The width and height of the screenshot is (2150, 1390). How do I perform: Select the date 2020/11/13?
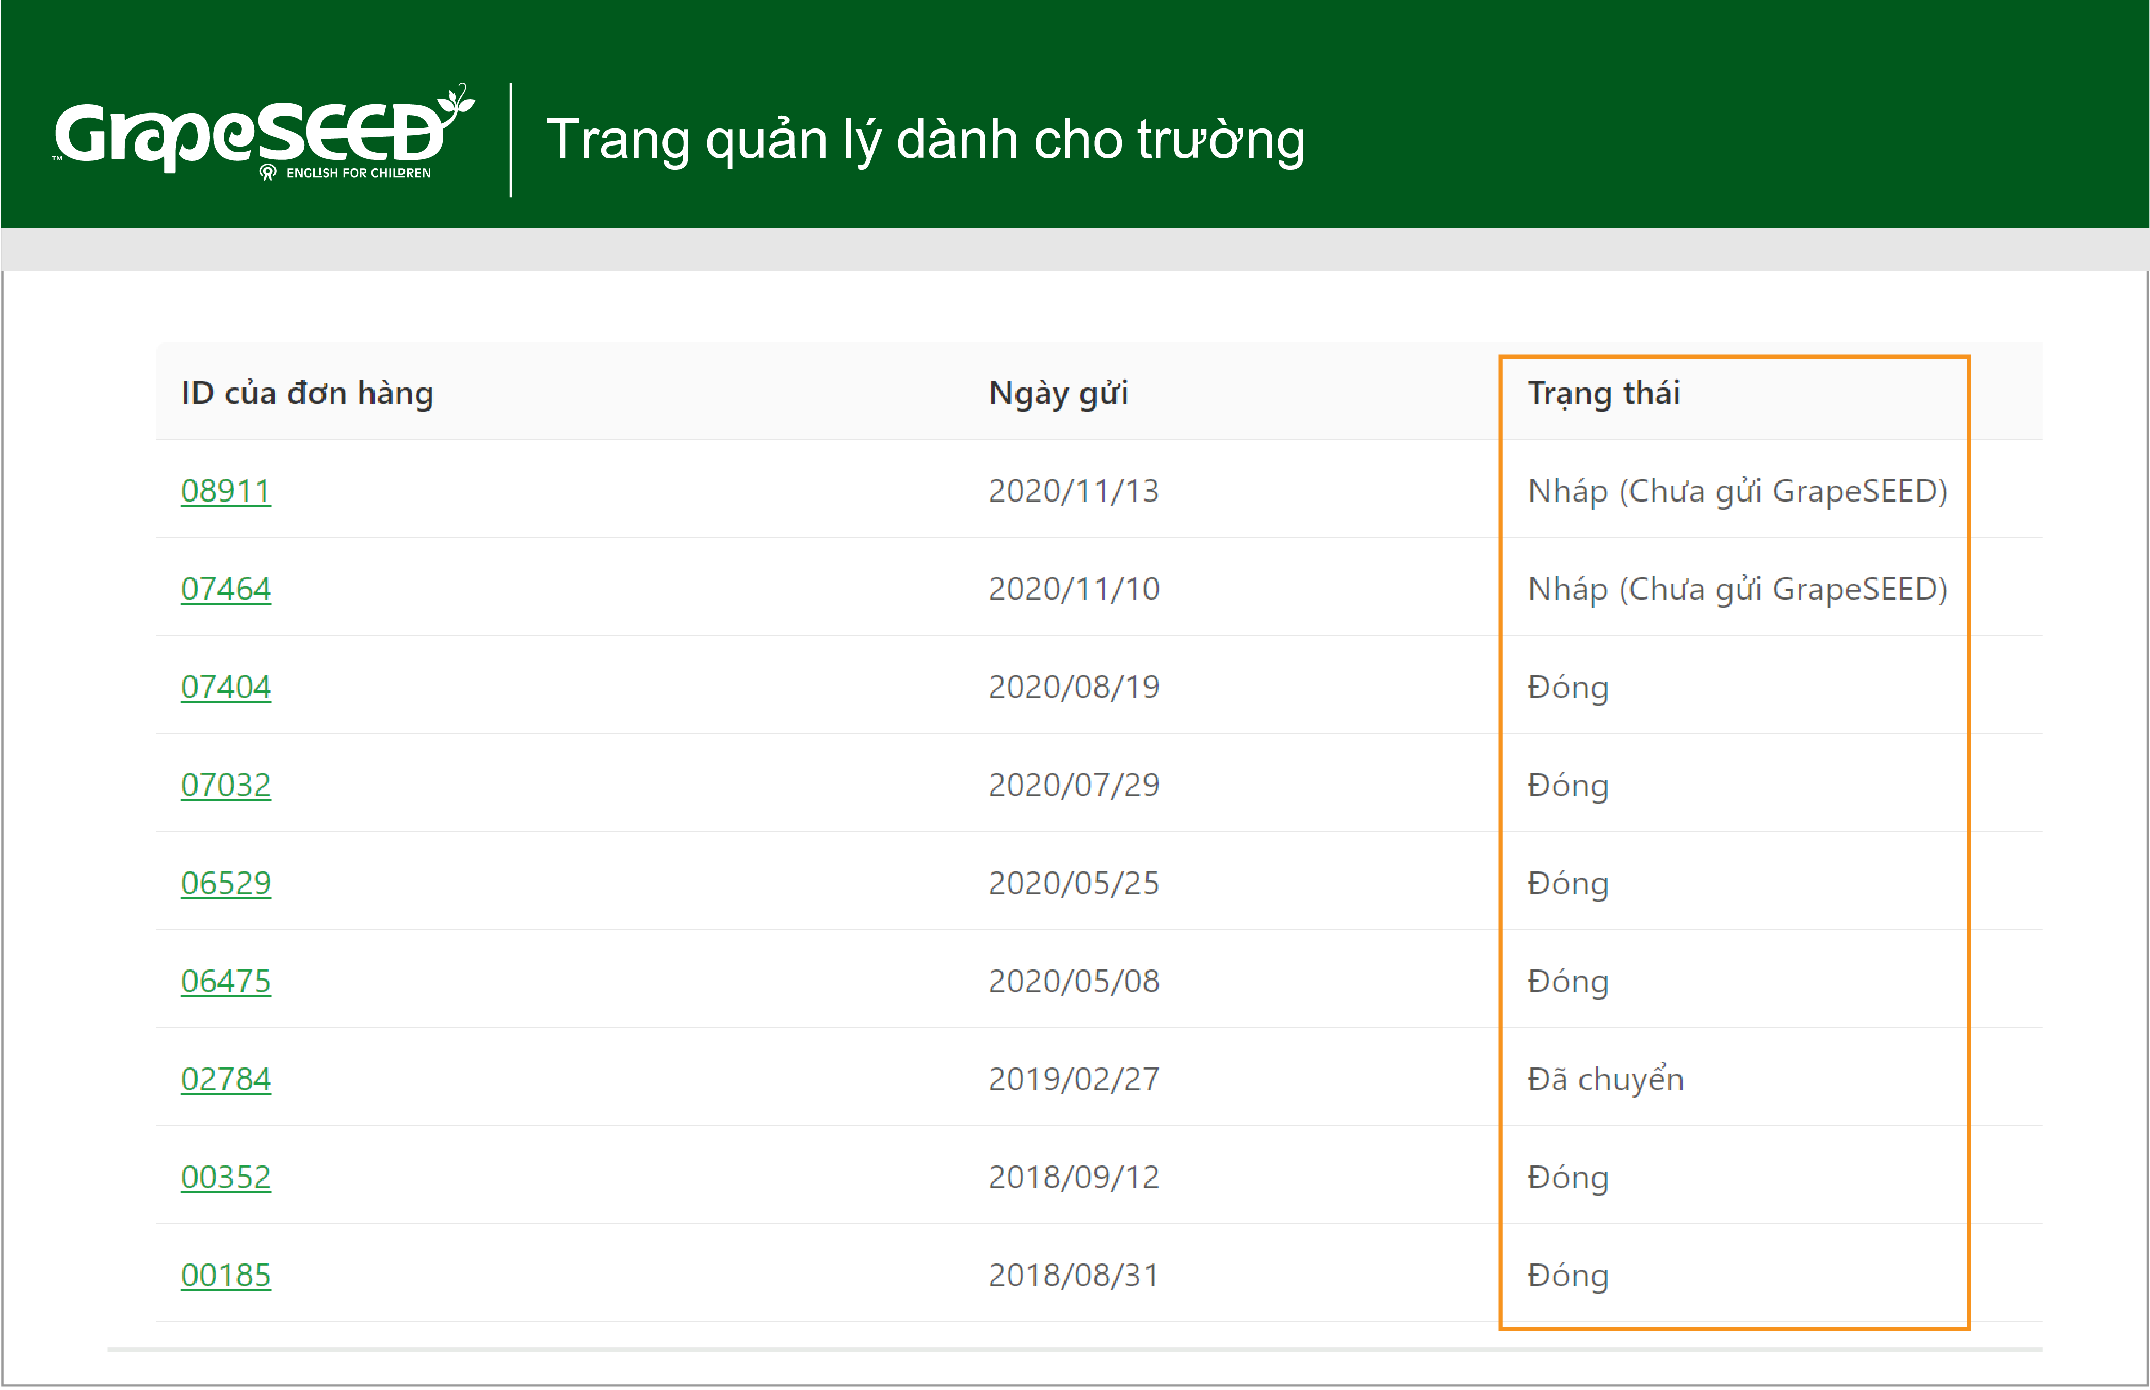[x=1073, y=491]
